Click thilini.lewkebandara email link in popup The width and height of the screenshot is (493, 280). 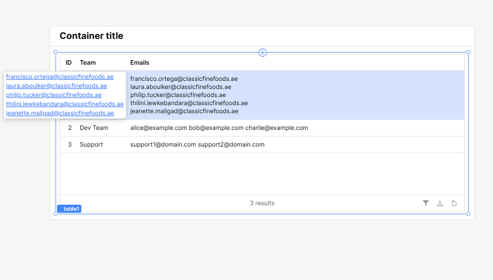(x=65, y=104)
